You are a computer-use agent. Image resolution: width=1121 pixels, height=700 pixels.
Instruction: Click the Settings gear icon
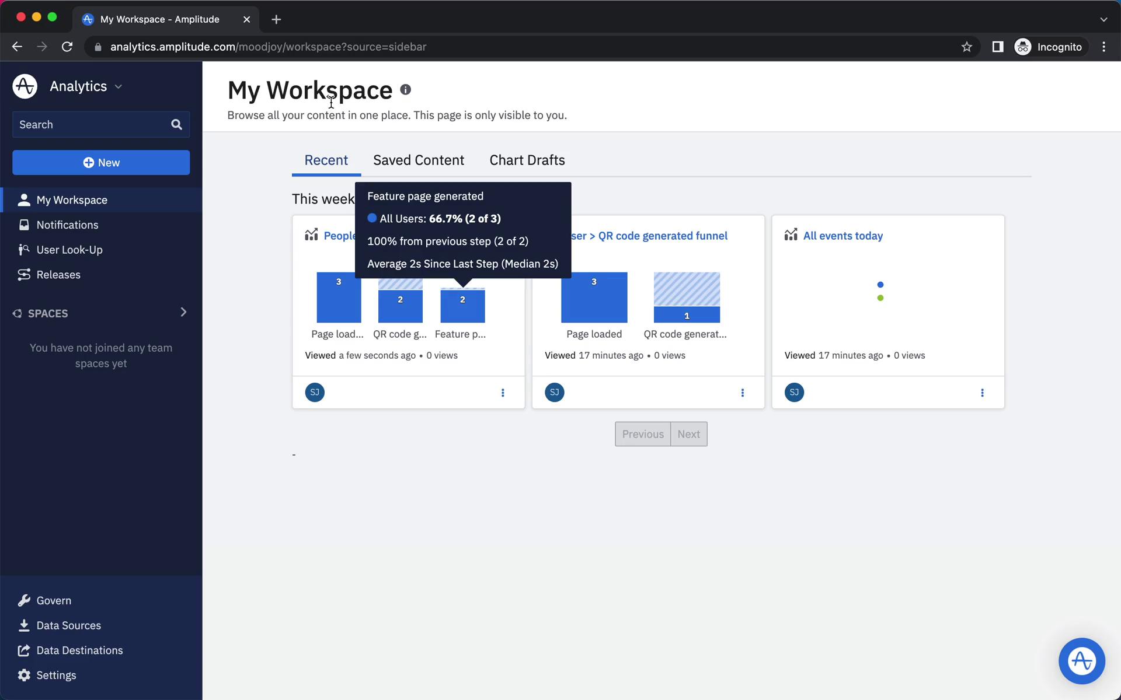click(23, 676)
